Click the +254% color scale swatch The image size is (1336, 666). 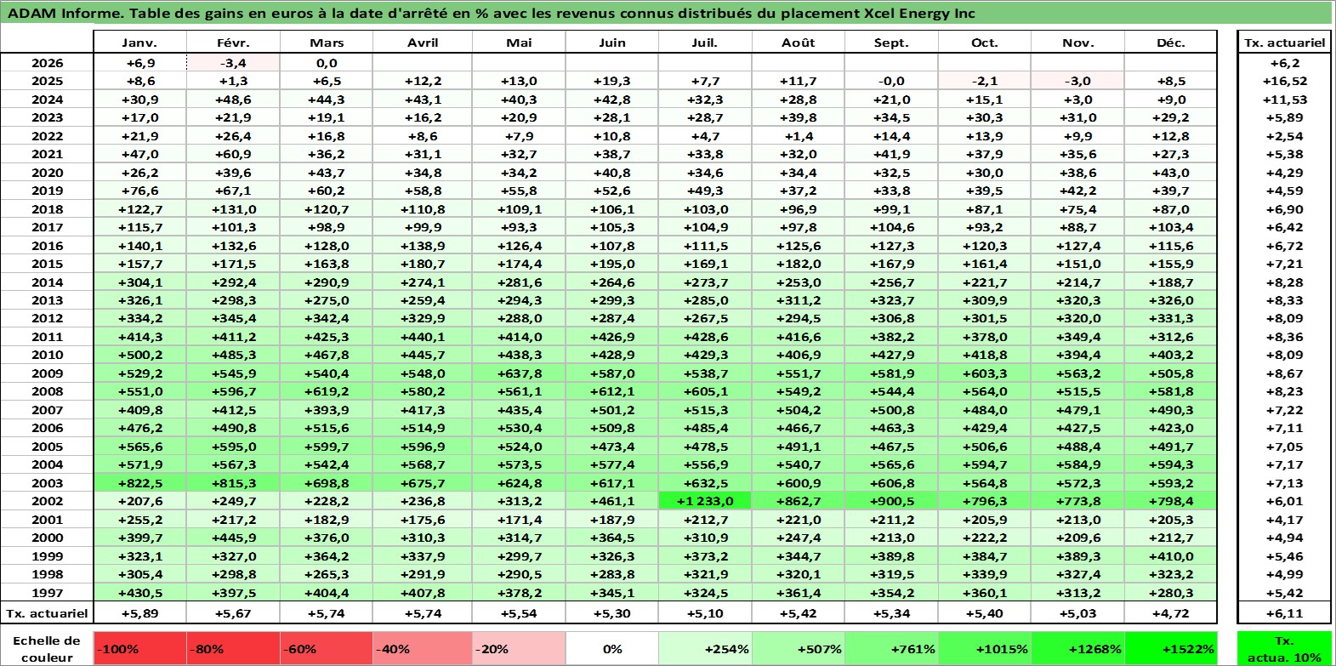[705, 649]
